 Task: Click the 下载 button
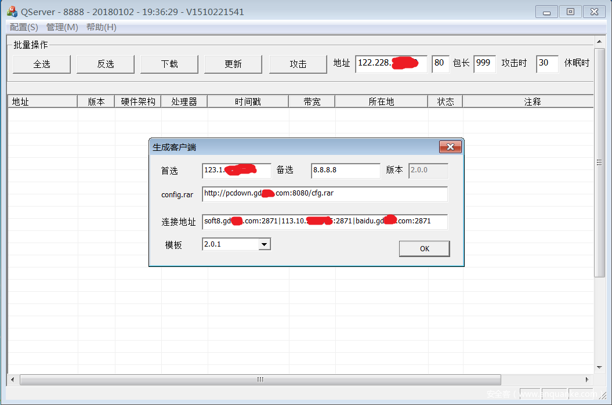click(x=169, y=64)
